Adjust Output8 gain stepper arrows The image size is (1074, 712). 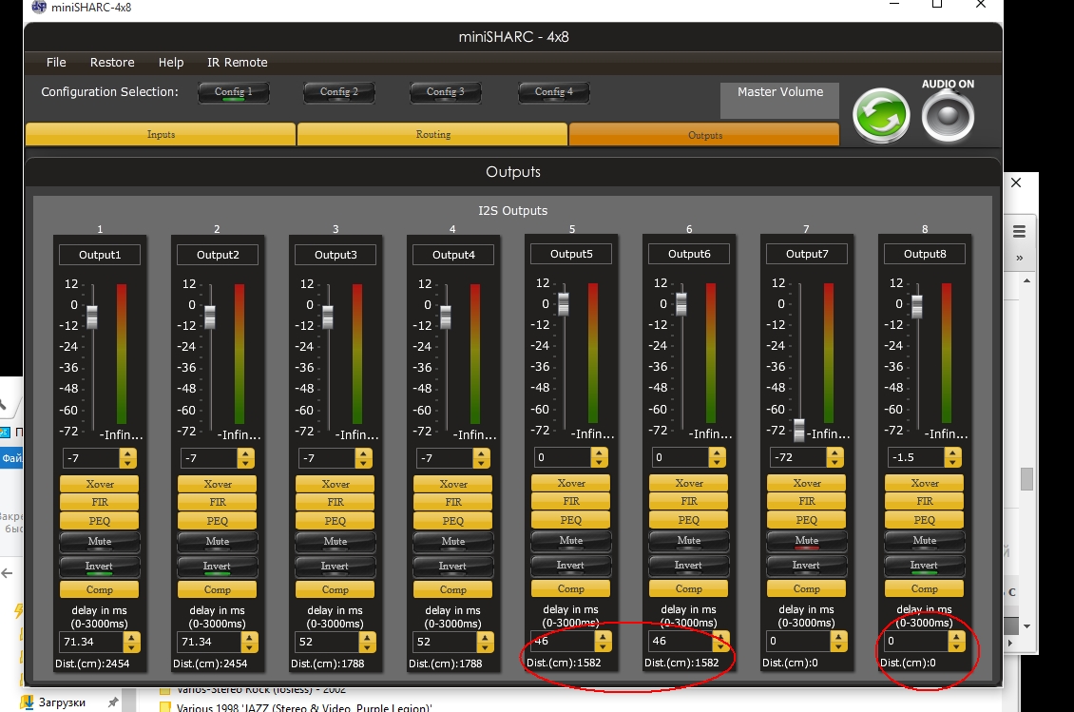[952, 457]
